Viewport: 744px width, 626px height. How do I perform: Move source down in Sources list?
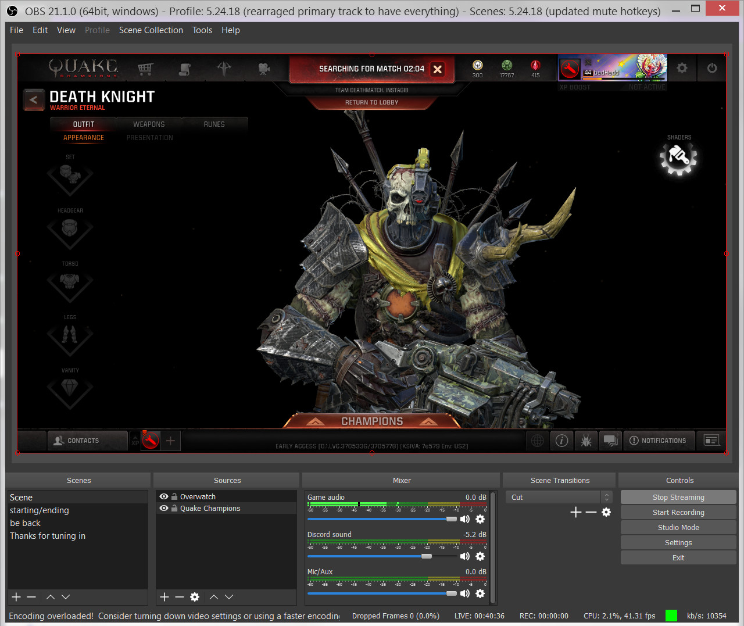coord(229,597)
